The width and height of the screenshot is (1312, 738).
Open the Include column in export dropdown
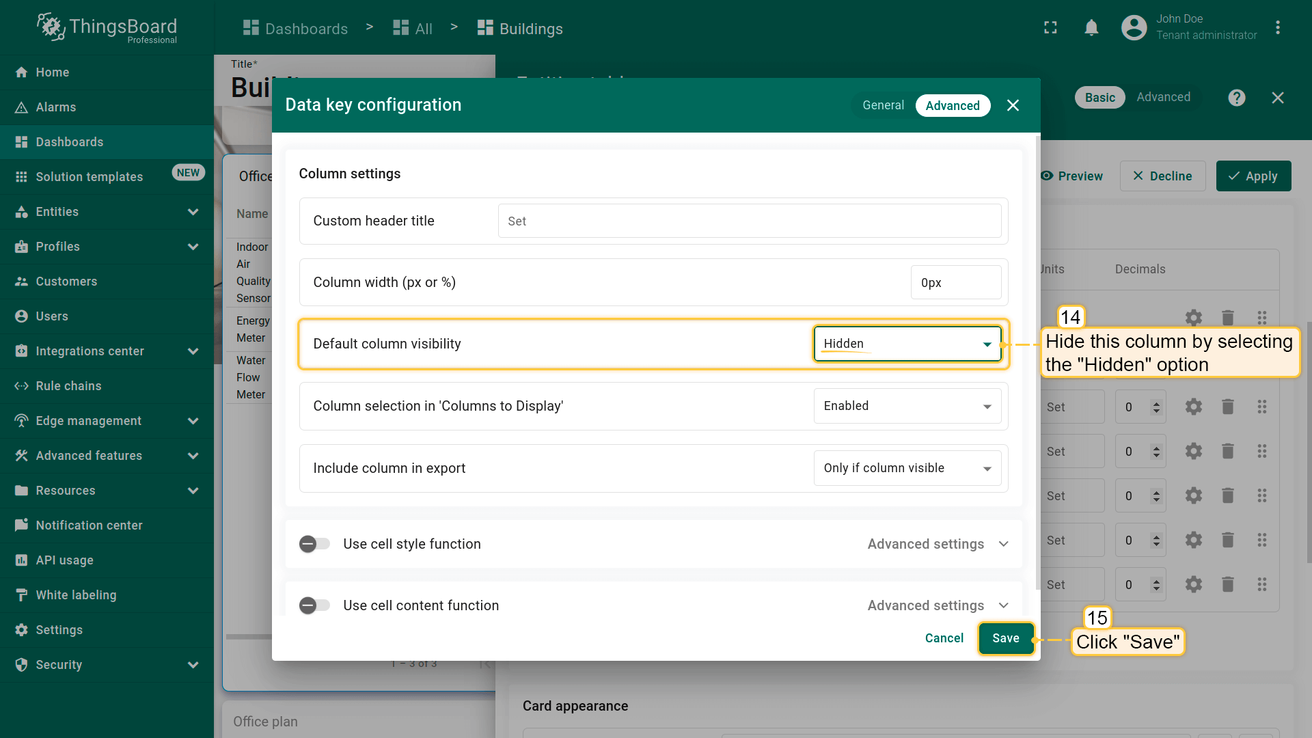(907, 468)
